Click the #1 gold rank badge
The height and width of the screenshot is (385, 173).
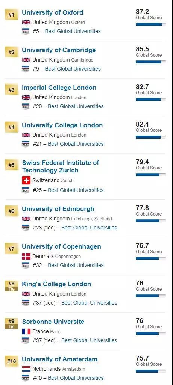point(11,15)
